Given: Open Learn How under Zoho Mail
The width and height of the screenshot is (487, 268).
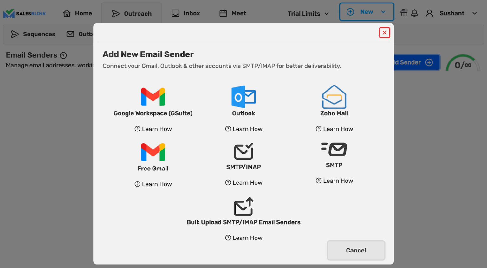Looking at the screenshot, I should coord(334,129).
